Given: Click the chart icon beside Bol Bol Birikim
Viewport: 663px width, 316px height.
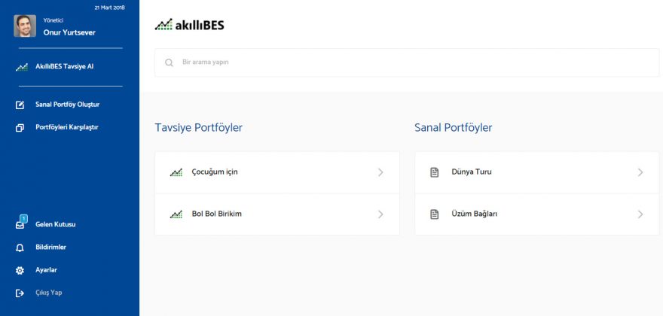Looking at the screenshot, I should point(176,214).
